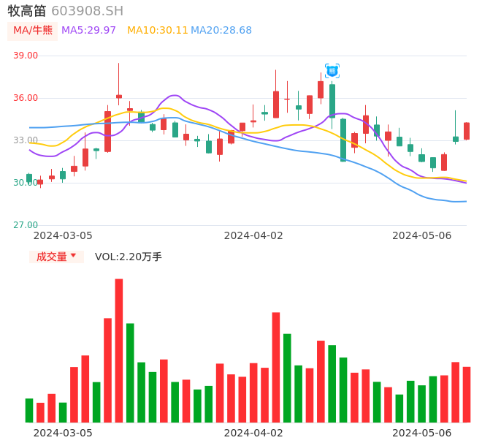501x443 pixels.
Task: Toggle the MA5:29.97 legend label
Action: [x=88, y=31]
